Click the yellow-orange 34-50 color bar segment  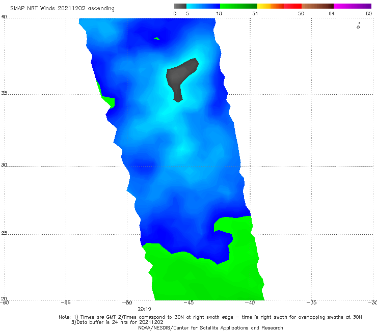pos(279,6)
